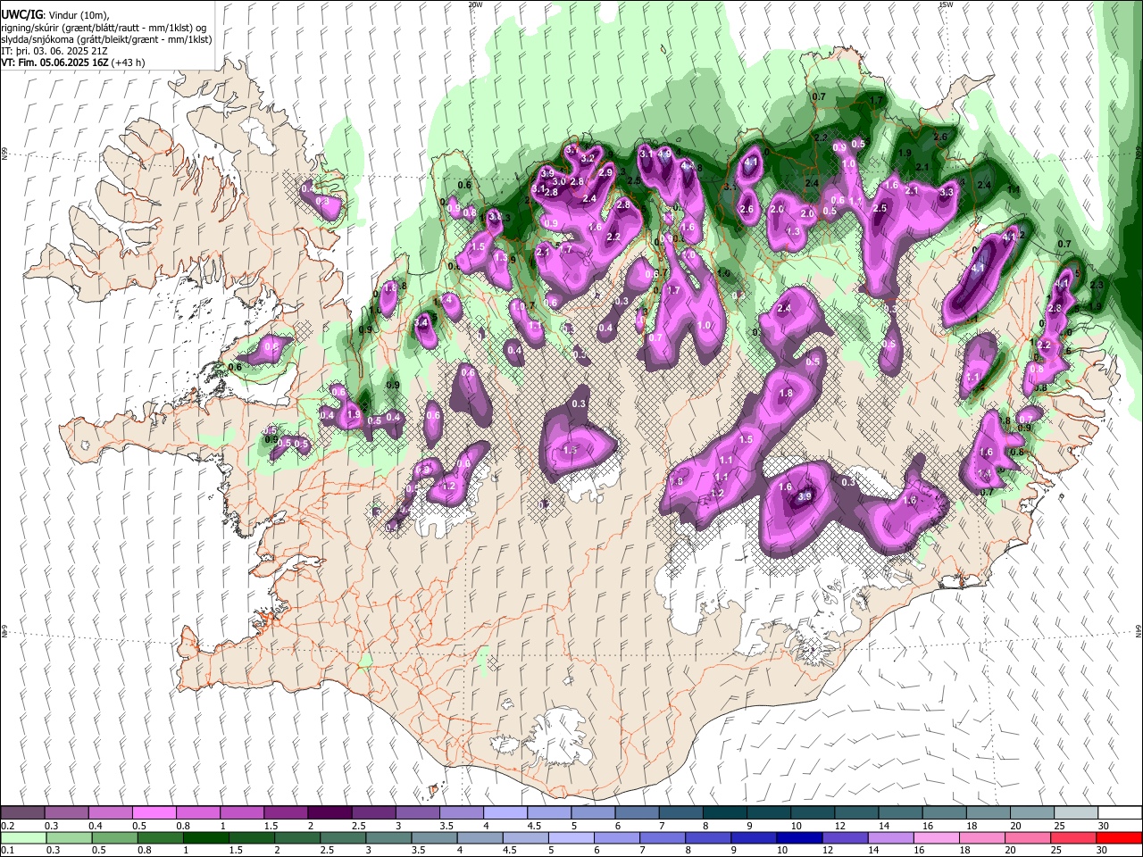Click the '20W' longitude label on the map border

[x=475, y=4]
